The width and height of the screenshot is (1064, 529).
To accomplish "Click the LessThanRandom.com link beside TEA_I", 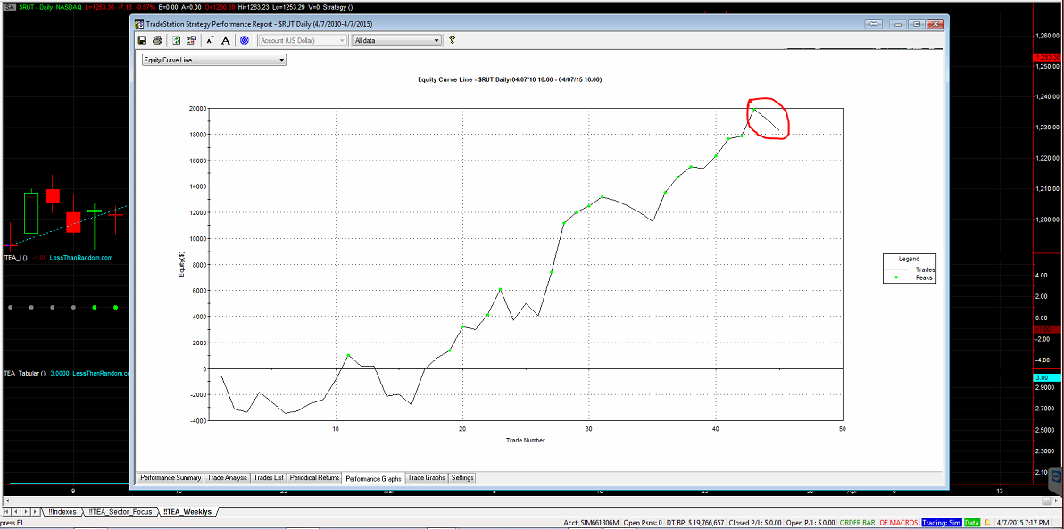I will pyautogui.click(x=80, y=258).
